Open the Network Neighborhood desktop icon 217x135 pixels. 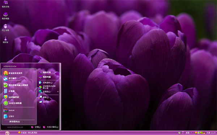(5, 28)
